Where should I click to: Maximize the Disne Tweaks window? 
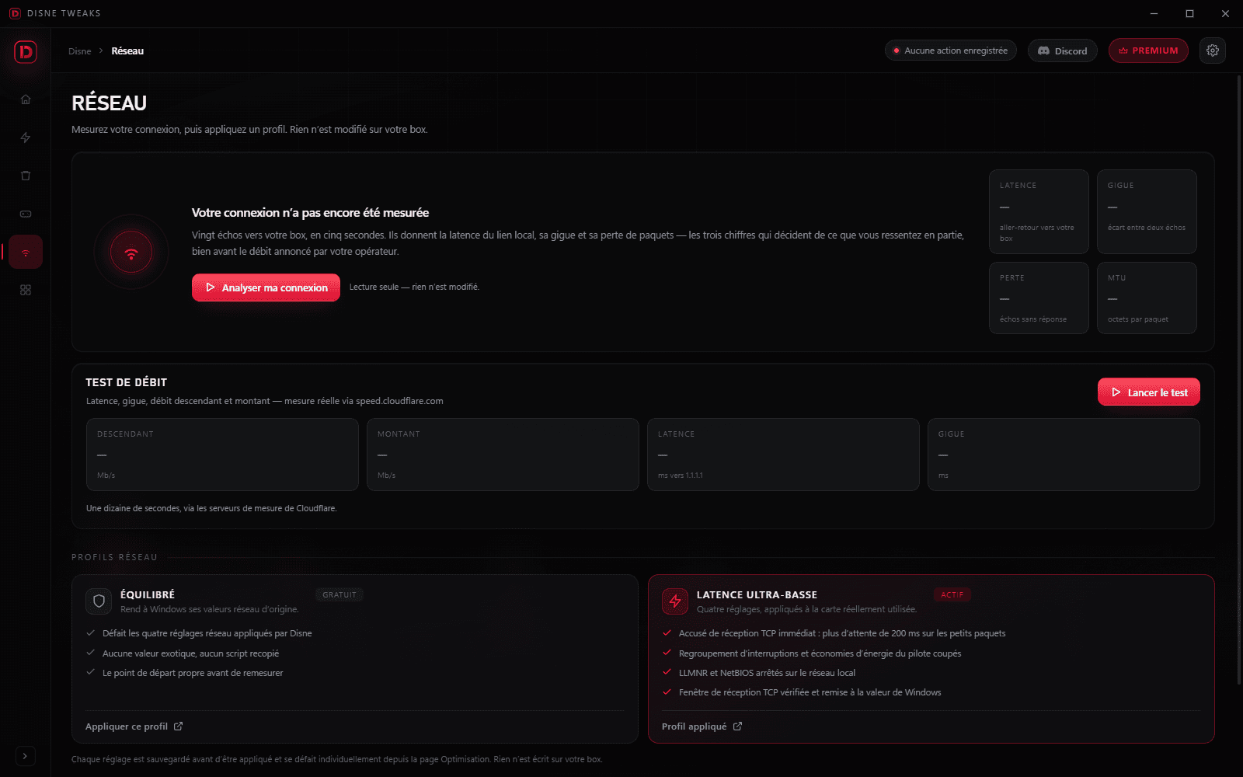[x=1189, y=13]
